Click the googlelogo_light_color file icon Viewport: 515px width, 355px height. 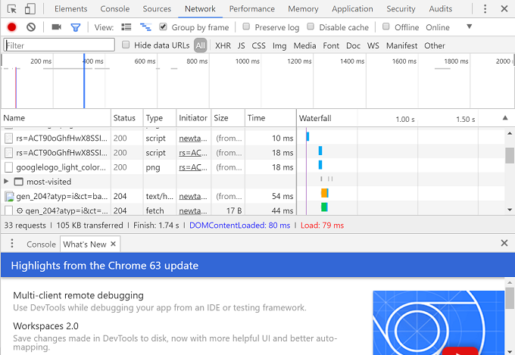[8, 167]
